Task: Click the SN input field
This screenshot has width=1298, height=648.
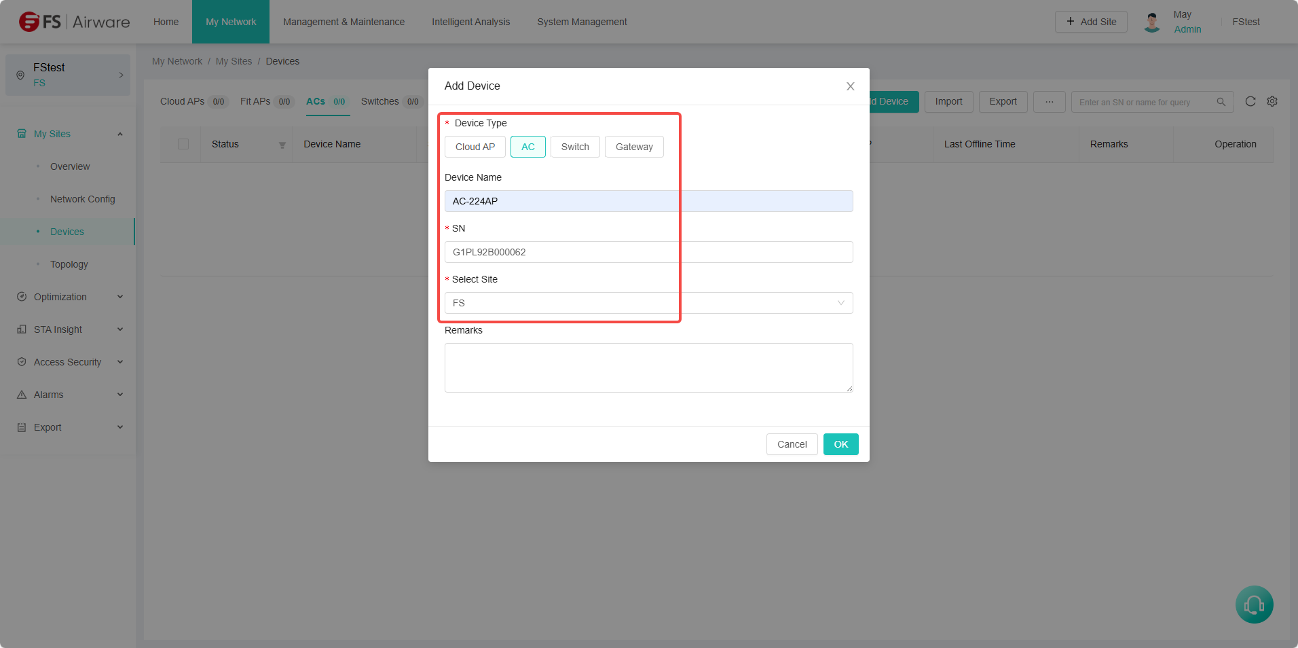Action: [649, 252]
